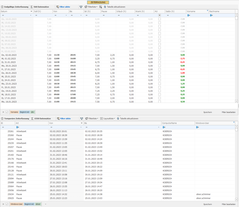The height and width of the screenshot is (207, 239).
Task: Toggle upper Vorname filter enabled checkbox
Action: (x=7, y=112)
